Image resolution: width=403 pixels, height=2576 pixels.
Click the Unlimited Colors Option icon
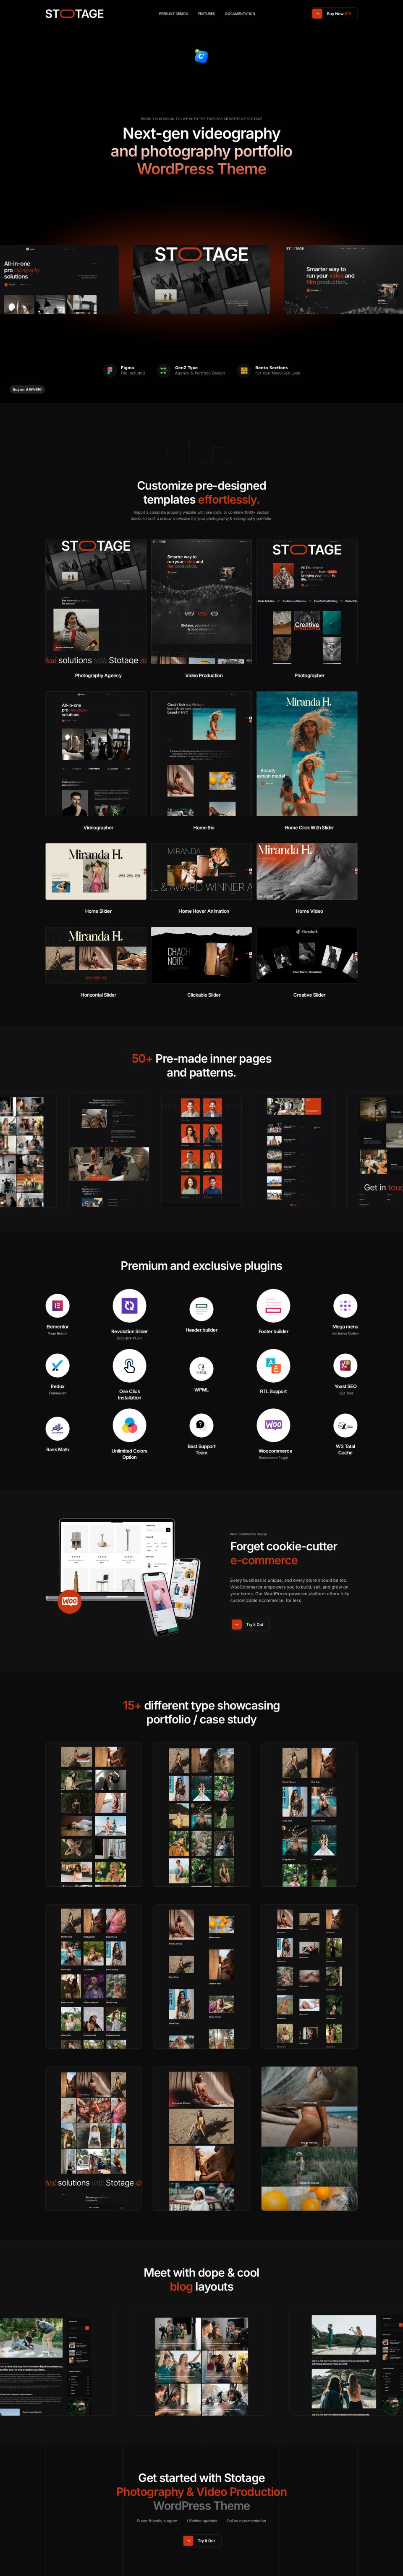(x=129, y=1425)
